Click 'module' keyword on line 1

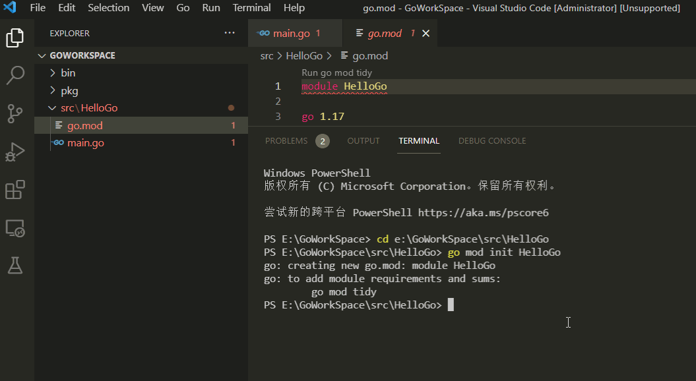coord(319,86)
